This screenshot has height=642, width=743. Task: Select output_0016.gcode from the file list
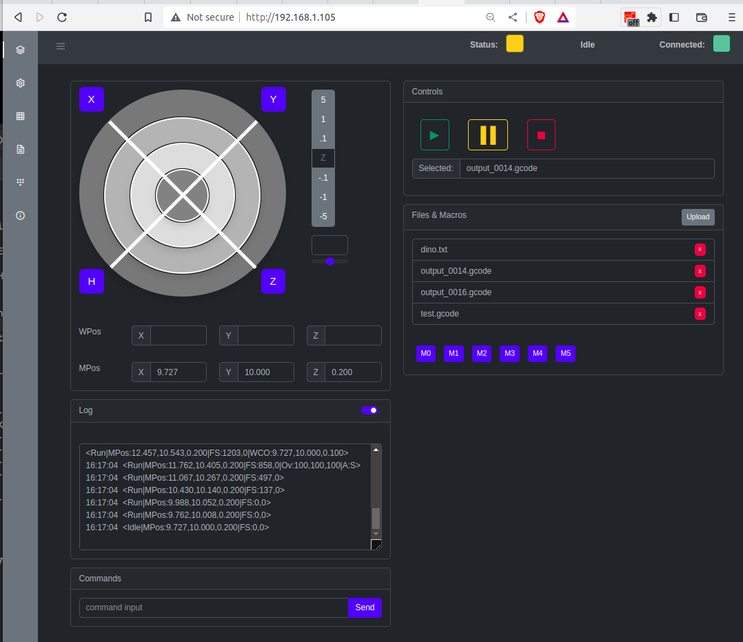pyautogui.click(x=456, y=292)
